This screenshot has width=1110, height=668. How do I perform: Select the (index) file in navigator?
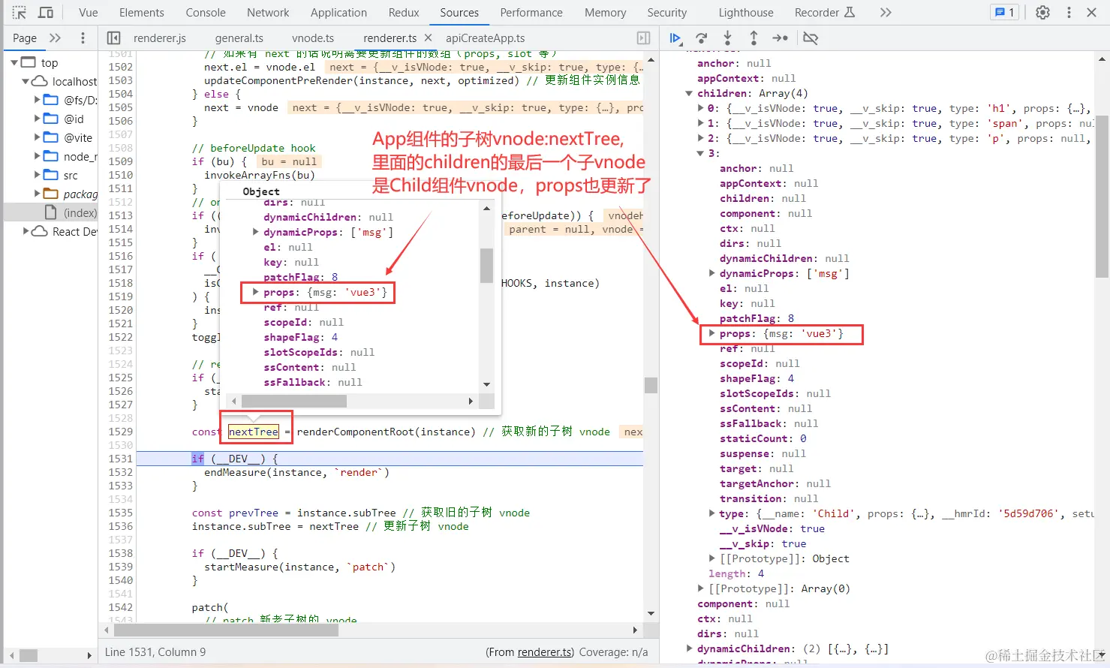(80, 212)
